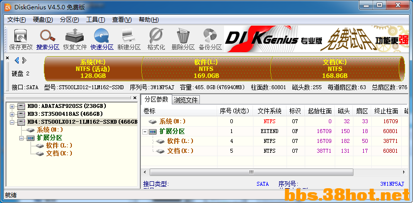Screen dimensions: 413x203
Task: Click the HD4 ST500LX012 disk icon
Action: 21,122
